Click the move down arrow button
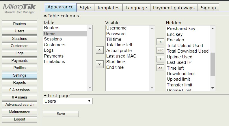Viewport: 229px width, 126px height. (x=99, y=64)
